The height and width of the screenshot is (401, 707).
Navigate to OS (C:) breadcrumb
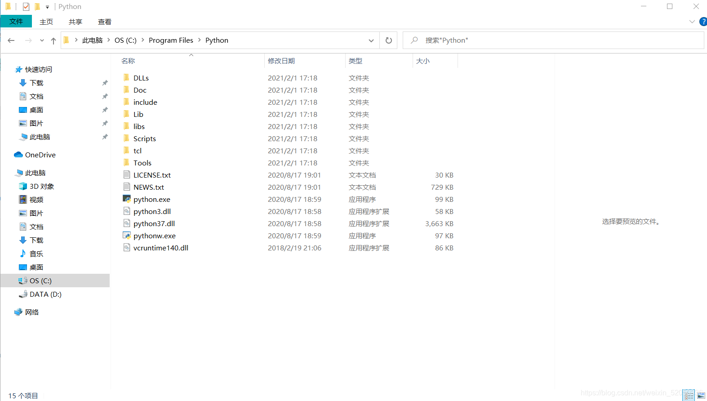point(125,40)
